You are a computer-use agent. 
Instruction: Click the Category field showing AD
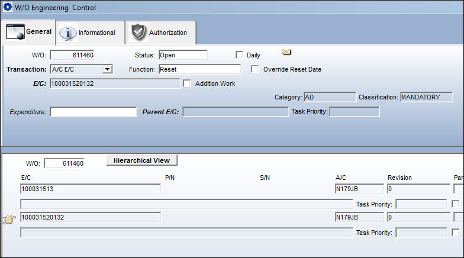330,97
